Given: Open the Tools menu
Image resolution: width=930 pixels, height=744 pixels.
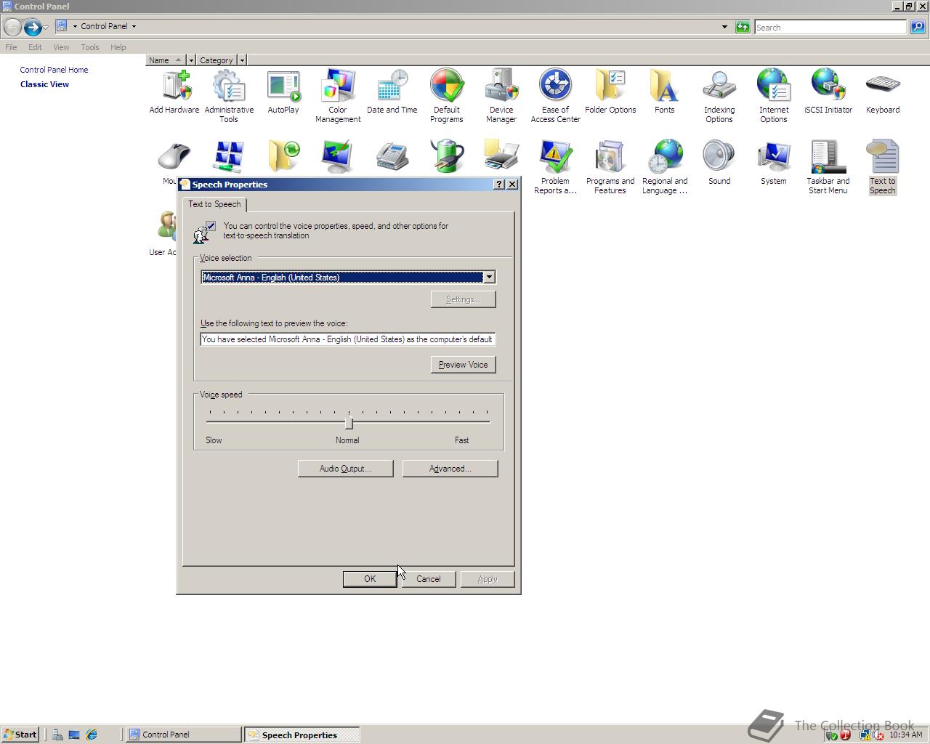Looking at the screenshot, I should coord(90,47).
